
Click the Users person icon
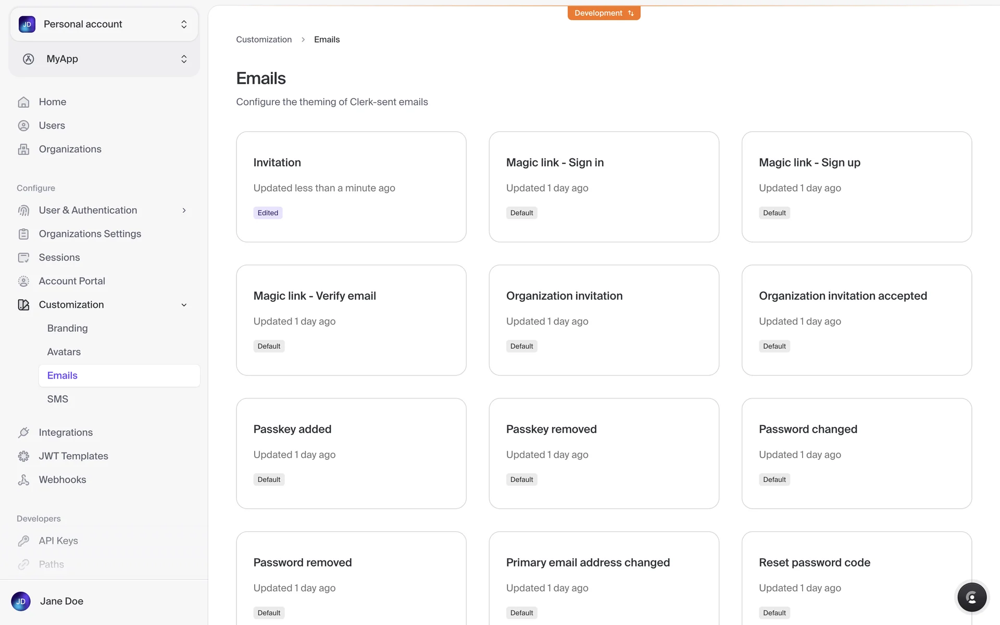[23, 126]
